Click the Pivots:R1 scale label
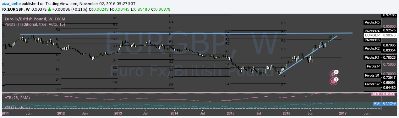This screenshot has width=399, height=118. (372, 58)
